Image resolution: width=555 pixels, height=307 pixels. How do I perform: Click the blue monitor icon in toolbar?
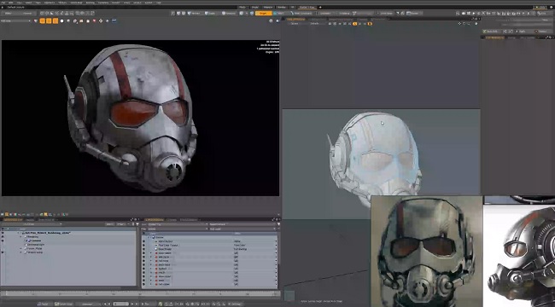pyautogui.click(x=114, y=20)
